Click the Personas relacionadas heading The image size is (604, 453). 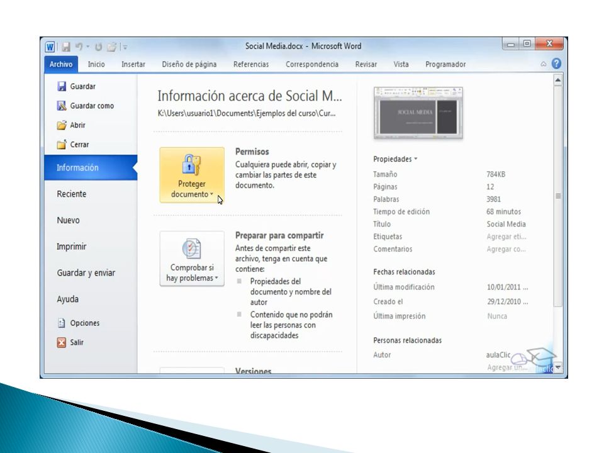[x=407, y=340]
